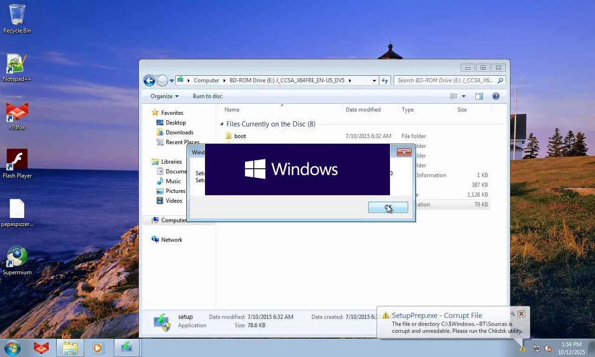The width and height of the screenshot is (595, 357).
Task: Click the boot folder icon
Action: (x=228, y=136)
